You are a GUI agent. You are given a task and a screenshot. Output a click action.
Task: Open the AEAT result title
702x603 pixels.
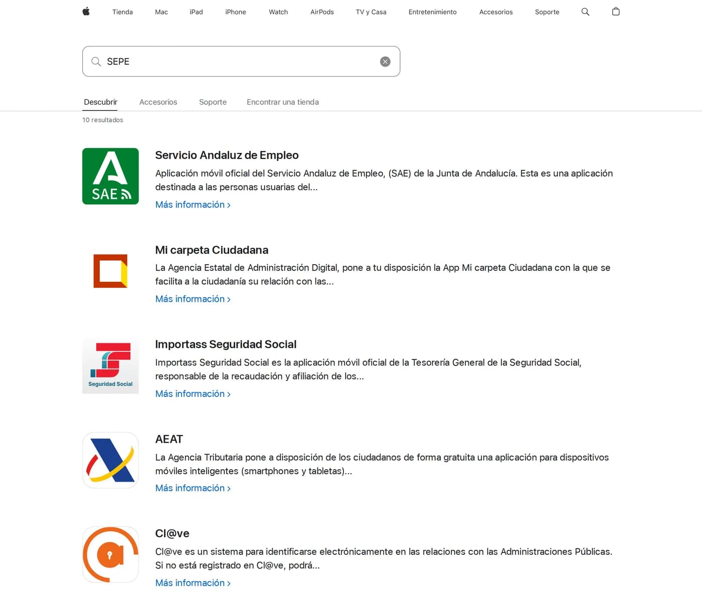(x=169, y=439)
